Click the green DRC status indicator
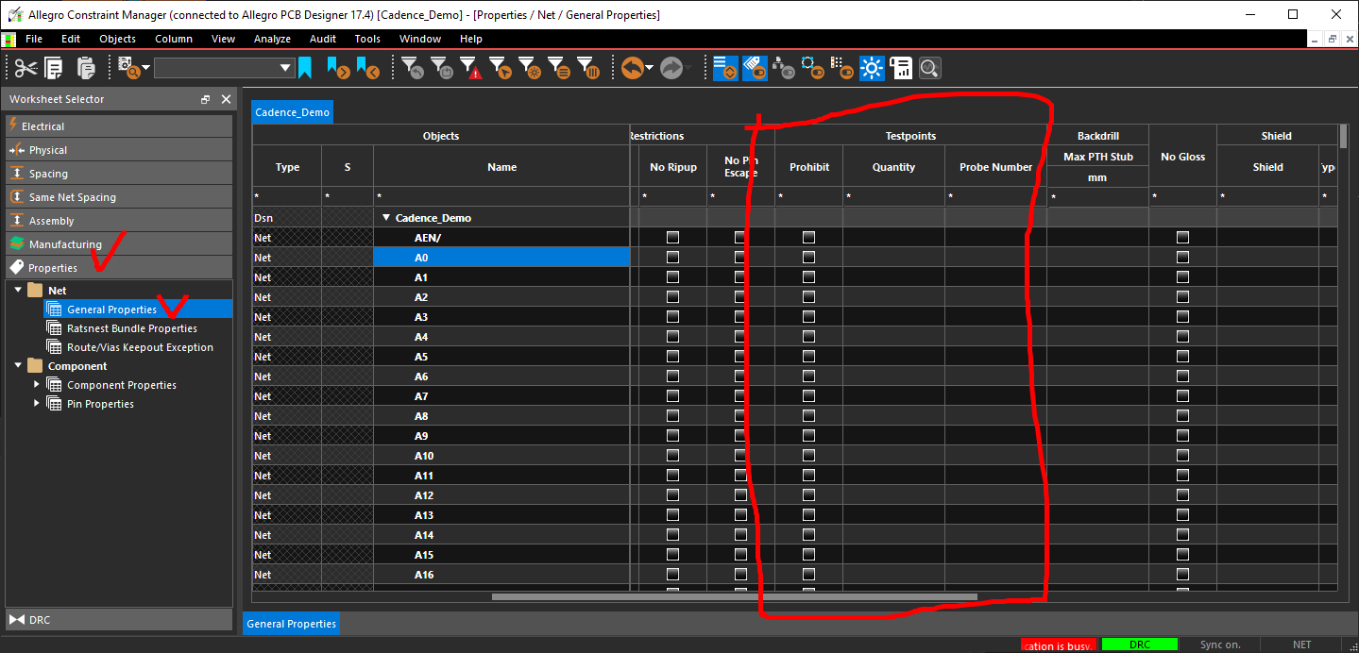 pos(1140,645)
